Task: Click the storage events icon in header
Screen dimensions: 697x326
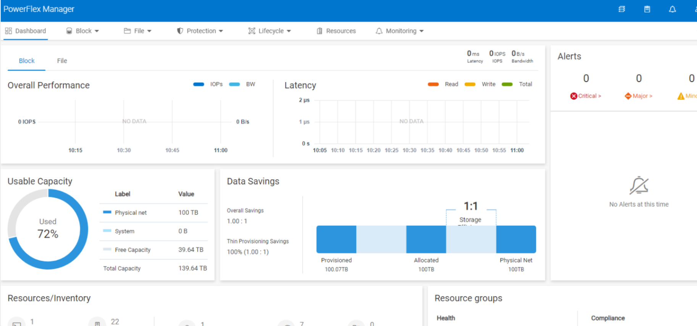Action: coord(622,9)
